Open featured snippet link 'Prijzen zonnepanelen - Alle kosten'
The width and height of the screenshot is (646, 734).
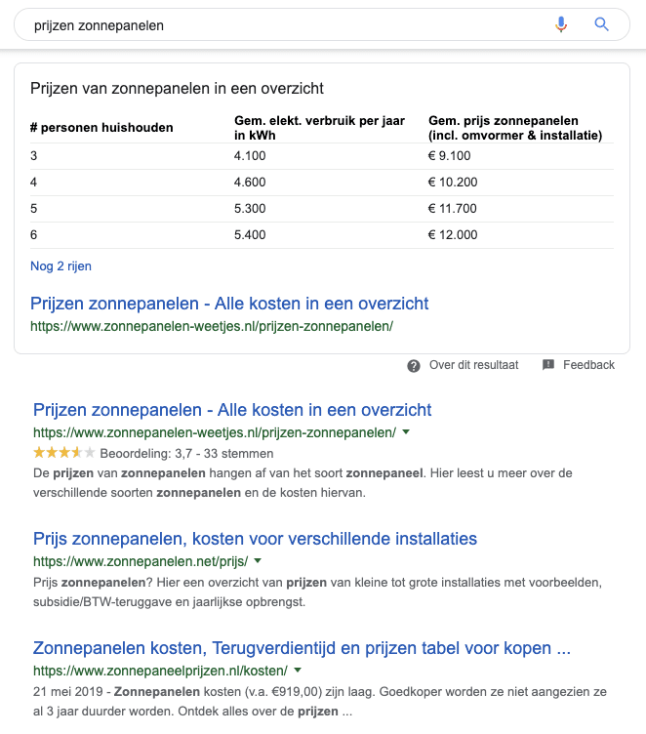(x=229, y=304)
